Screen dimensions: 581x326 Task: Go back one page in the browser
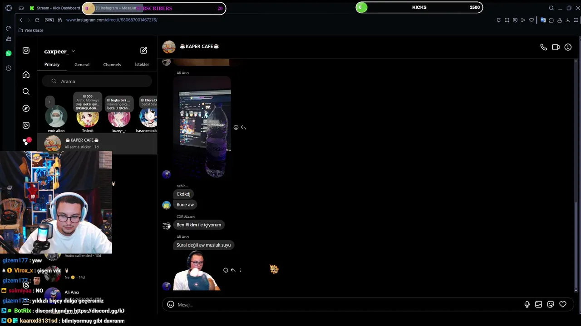(20, 20)
